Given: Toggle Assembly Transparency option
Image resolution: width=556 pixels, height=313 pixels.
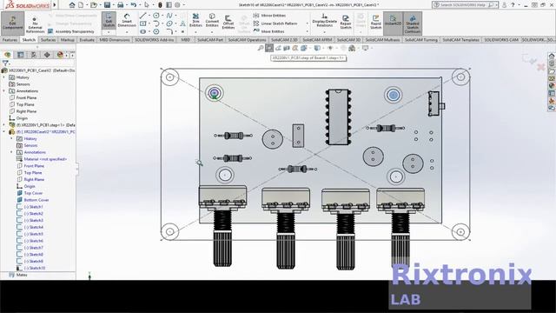Looking at the screenshot, I should [x=71, y=31].
